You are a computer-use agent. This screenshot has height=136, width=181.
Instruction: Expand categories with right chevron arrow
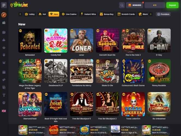coord(151,14)
